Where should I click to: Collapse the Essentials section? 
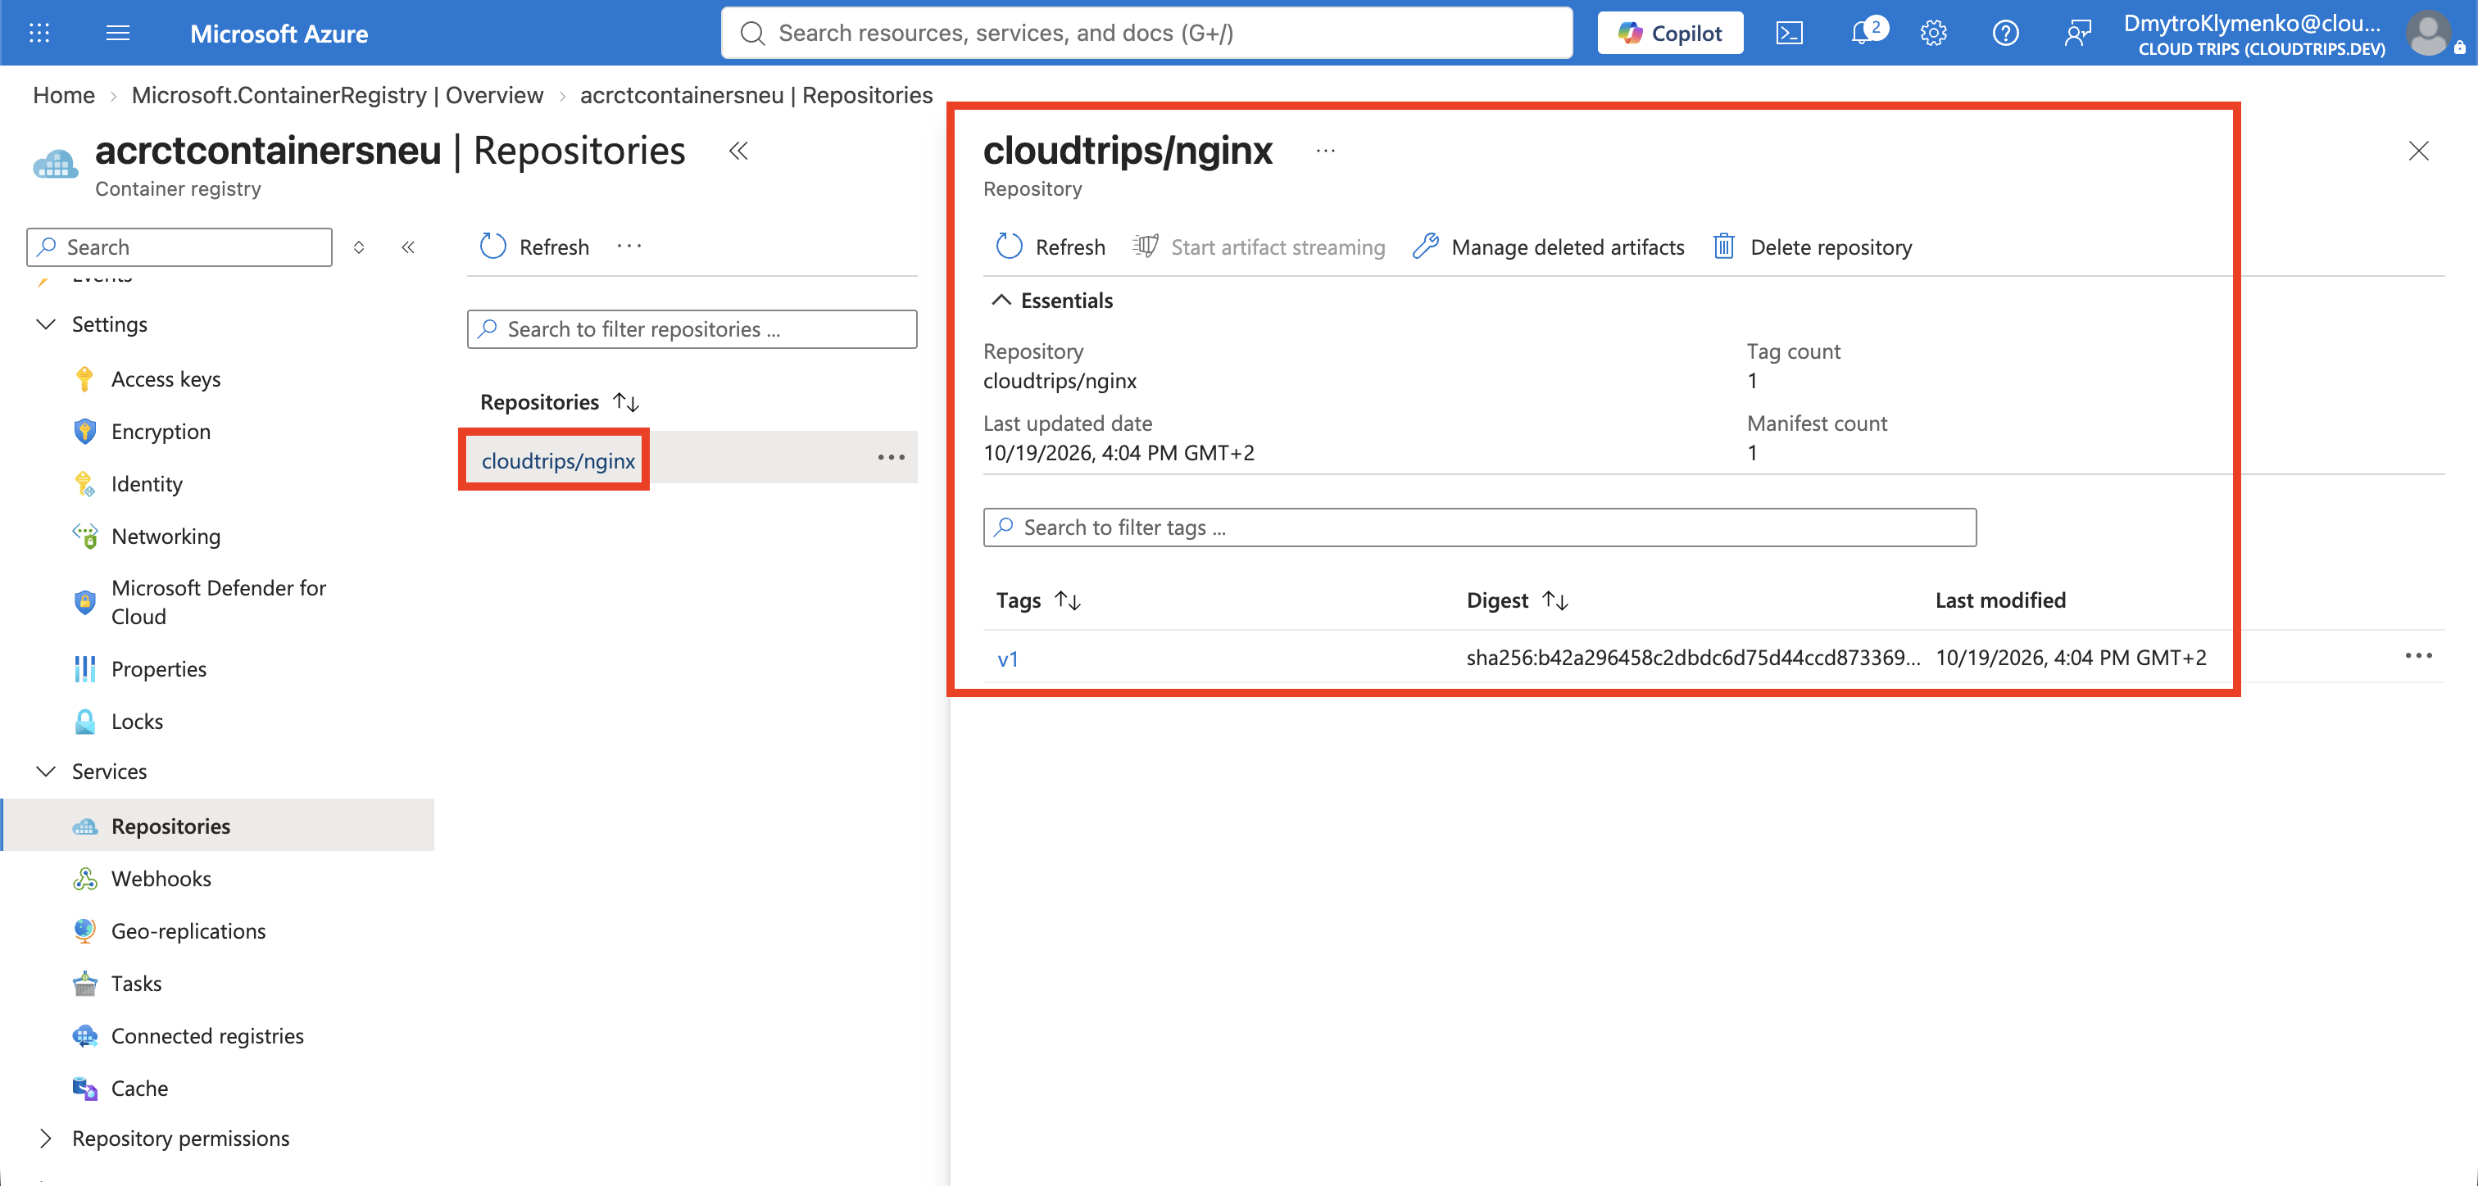pyautogui.click(x=1051, y=300)
